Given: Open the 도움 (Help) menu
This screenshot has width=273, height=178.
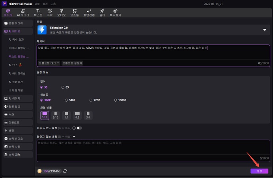Looking at the screenshot, I should tap(53, 4).
